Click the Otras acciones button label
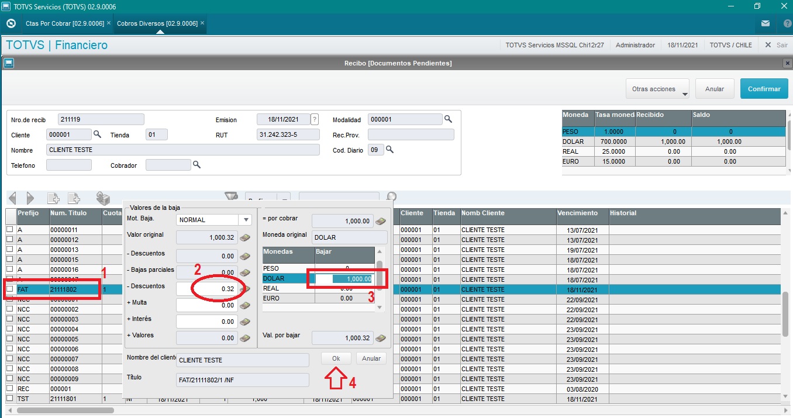Image resolution: width=793 pixels, height=418 pixels. pos(654,89)
